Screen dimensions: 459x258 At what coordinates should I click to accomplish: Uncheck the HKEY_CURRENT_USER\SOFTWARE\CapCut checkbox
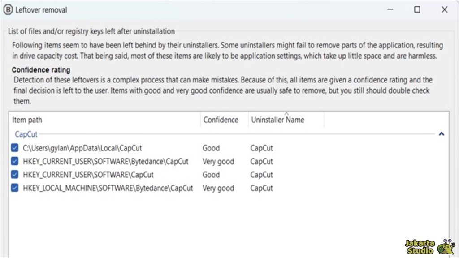coord(15,175)
